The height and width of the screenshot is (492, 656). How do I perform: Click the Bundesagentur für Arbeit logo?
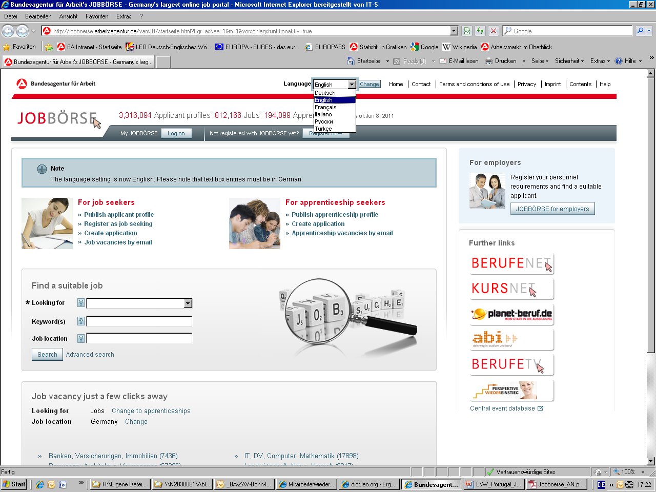(x=56, y=84)
